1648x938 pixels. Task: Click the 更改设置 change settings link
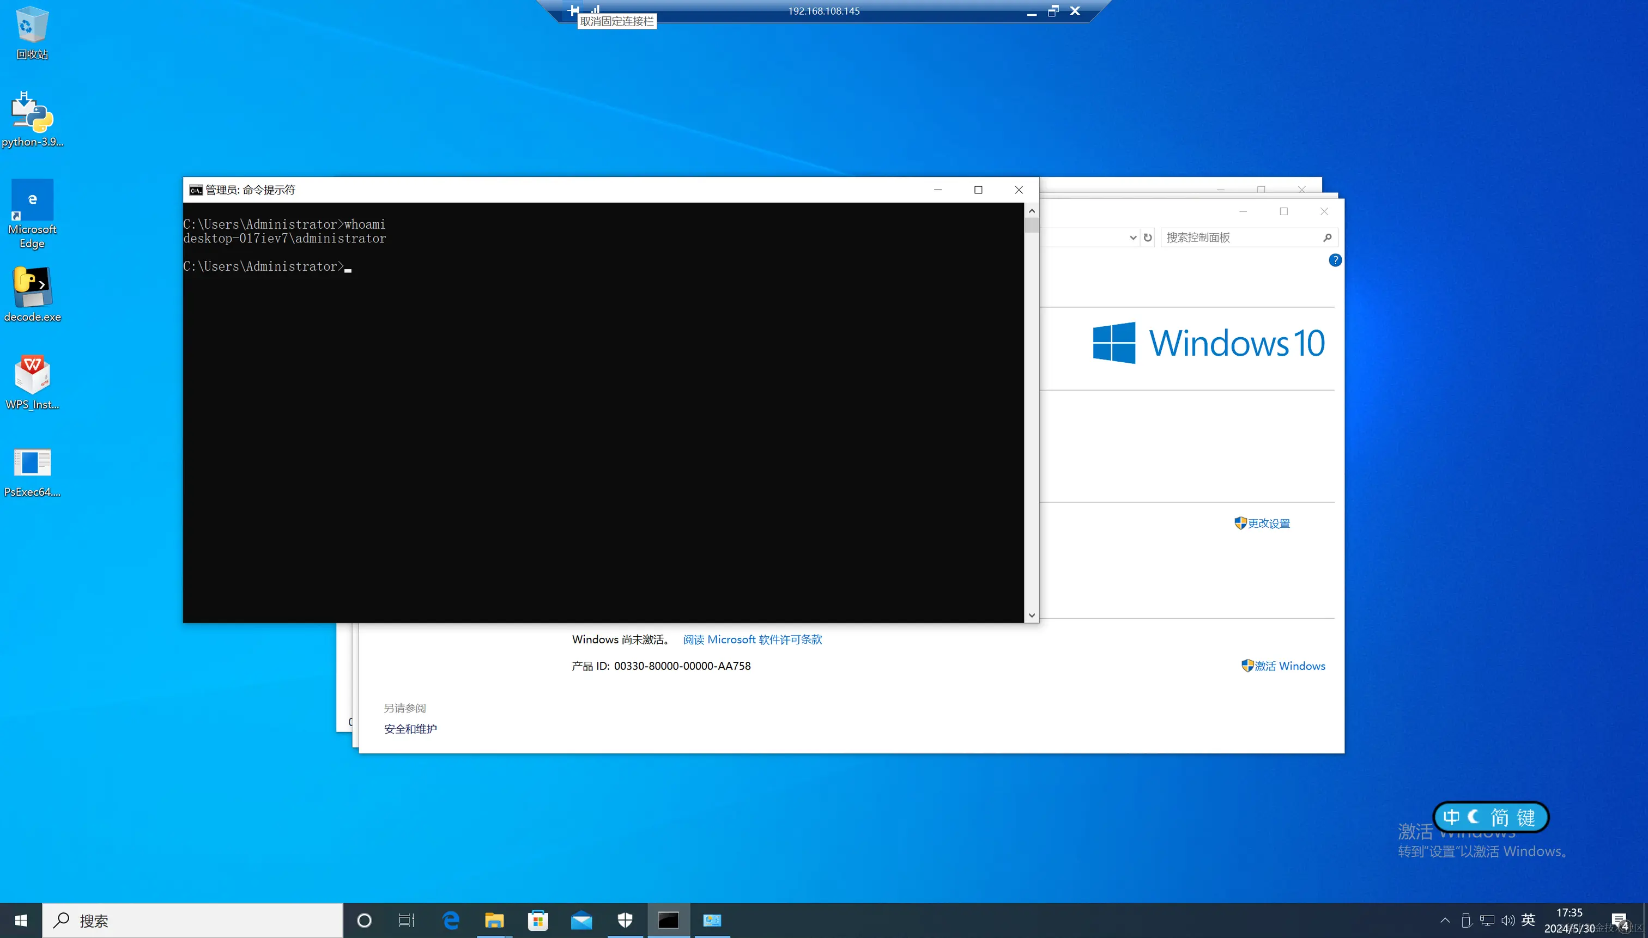(1268, 524)
